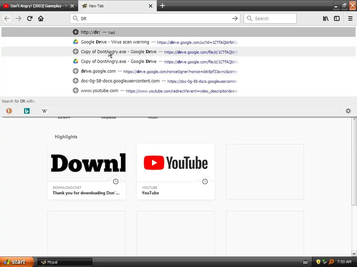Open the Download.cnet highlight thumbnail
This screenshot has width=357, height=267.
[86, 163]
